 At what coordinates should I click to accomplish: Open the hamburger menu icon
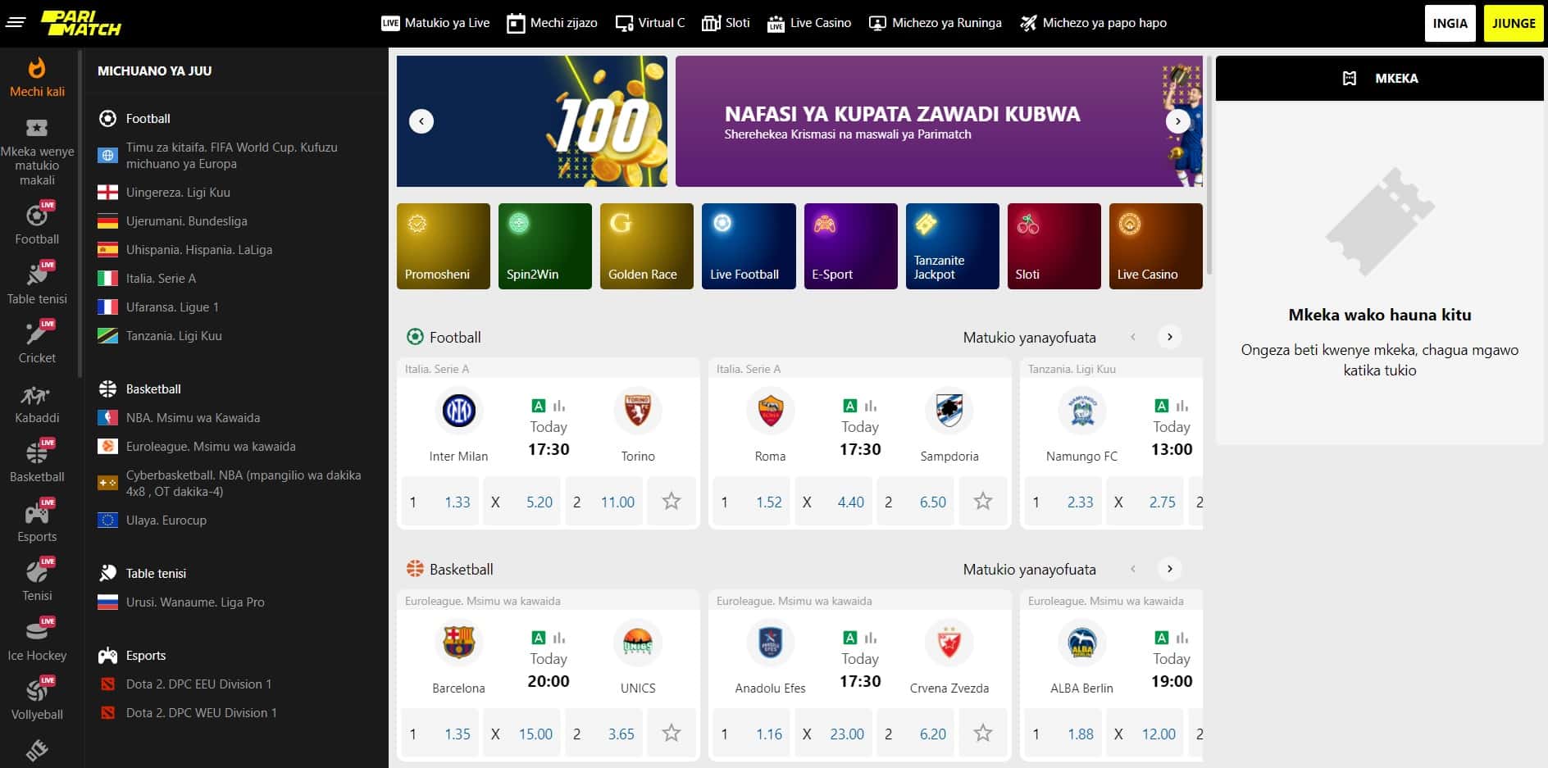pyautogui.click(x=16, y=22)
